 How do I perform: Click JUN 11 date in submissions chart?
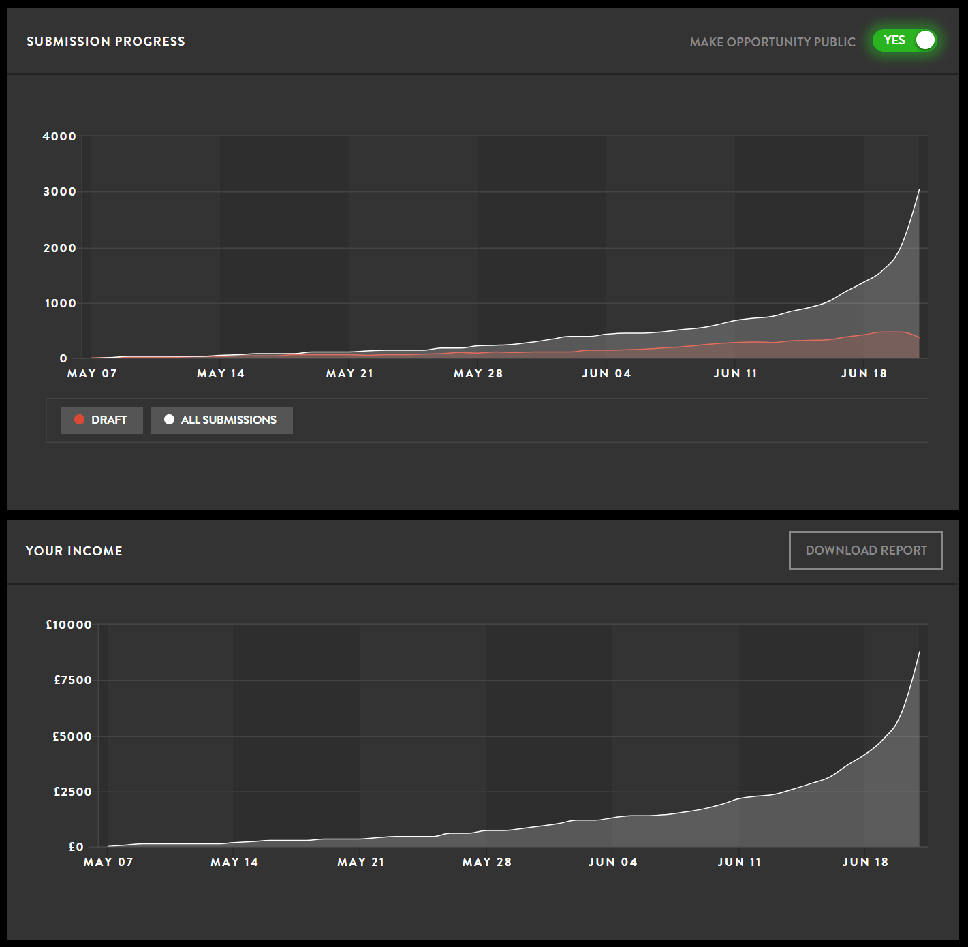pyautogui.click(x=735, y=373)
